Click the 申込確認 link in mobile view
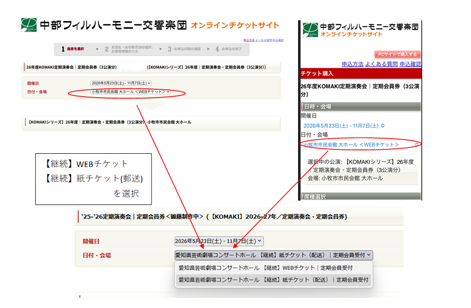Viewport: 471px width, 308px height. point(410,64)
